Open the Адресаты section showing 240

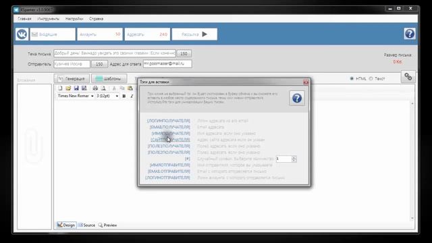[147, 34]
